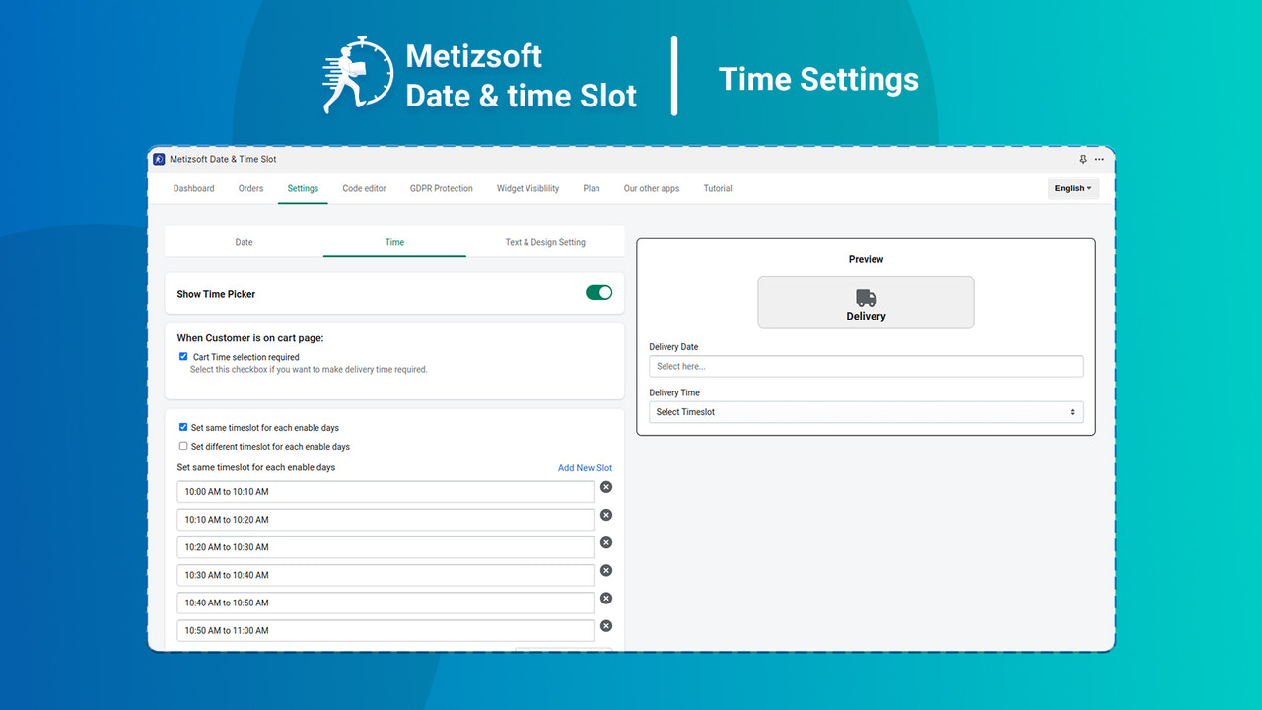Edit the 10:40 AM to 10:50 AM field
The width and height of the screenshot is (1262, 710).
pos(386,602)
